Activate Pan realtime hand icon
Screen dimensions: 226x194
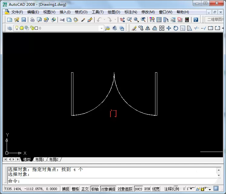(122, 20)
